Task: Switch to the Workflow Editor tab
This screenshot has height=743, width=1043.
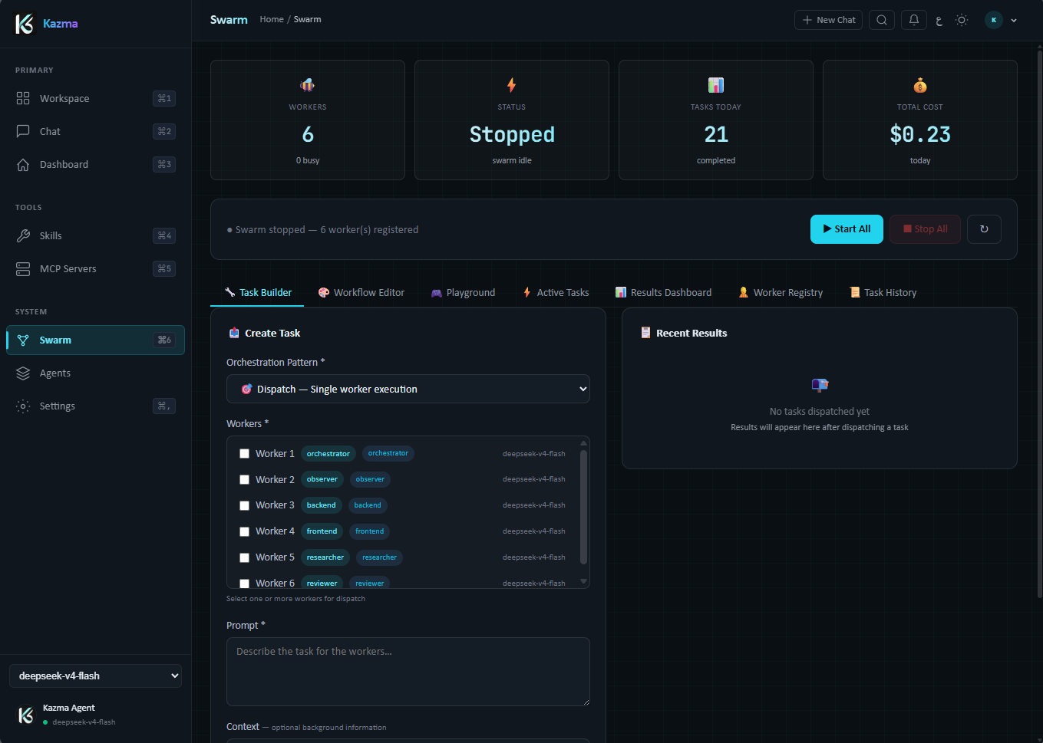Action: click(x=361, y=292)
